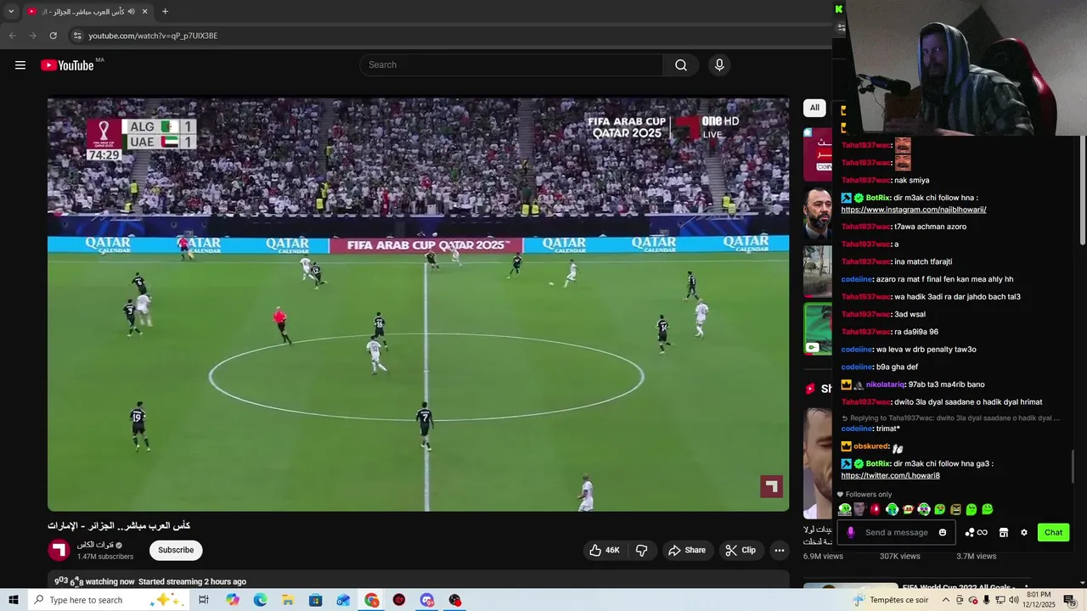Go to the YouTube home logo

coord(67,65)
